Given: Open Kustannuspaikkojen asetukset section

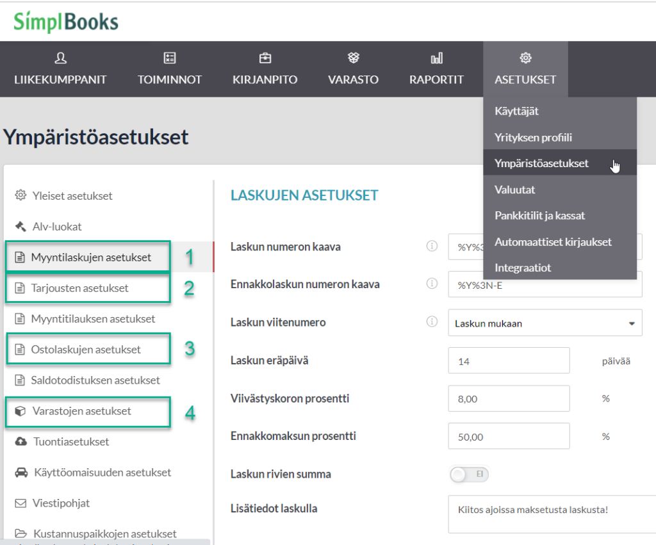Looking at the screenshot, I should (104, 533).
